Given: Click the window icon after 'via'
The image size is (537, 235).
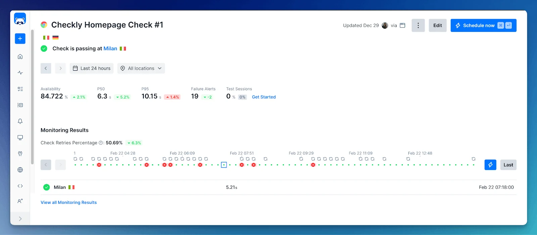Looking at the screenshot, I should point(402,25).
